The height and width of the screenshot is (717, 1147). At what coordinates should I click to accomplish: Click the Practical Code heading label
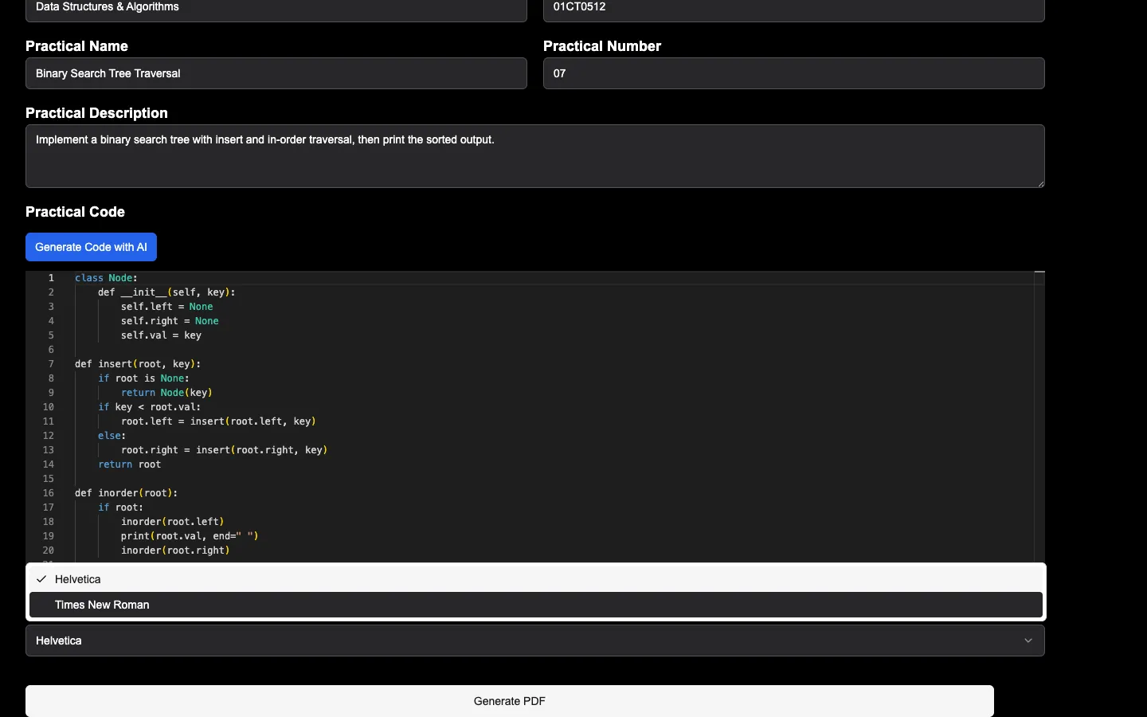click(76, 212)
